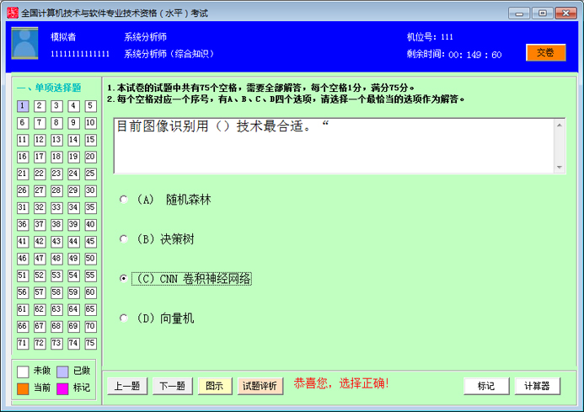Open the 计算器 calculator
Screen dimensions: 584x412
pyautogui.click(x=537, y=386)
